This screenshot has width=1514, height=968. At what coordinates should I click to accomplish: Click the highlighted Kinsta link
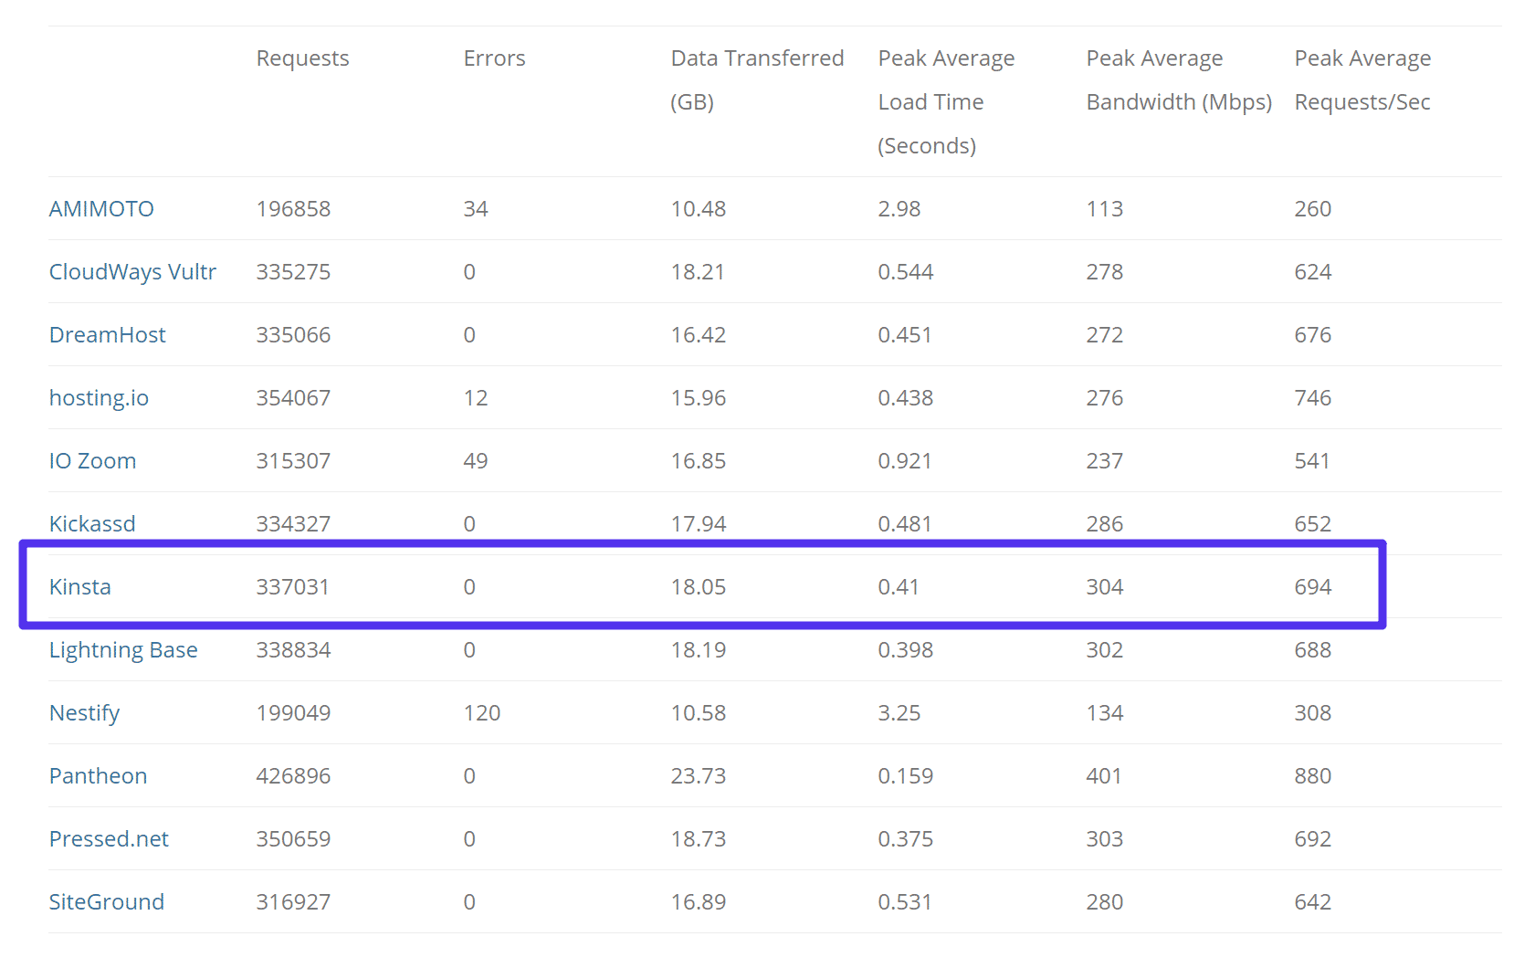[x=80, y=587]
